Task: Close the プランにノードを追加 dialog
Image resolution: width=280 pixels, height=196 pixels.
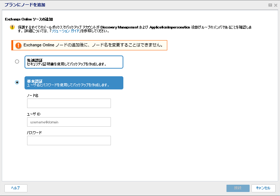Action: [276, 5]
